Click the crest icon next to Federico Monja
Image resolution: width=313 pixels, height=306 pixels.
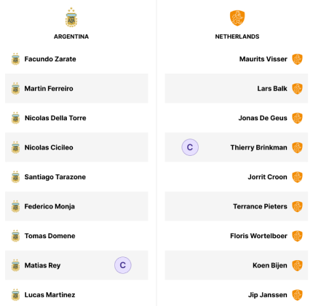pyautogui.click(x=15, y=206)
